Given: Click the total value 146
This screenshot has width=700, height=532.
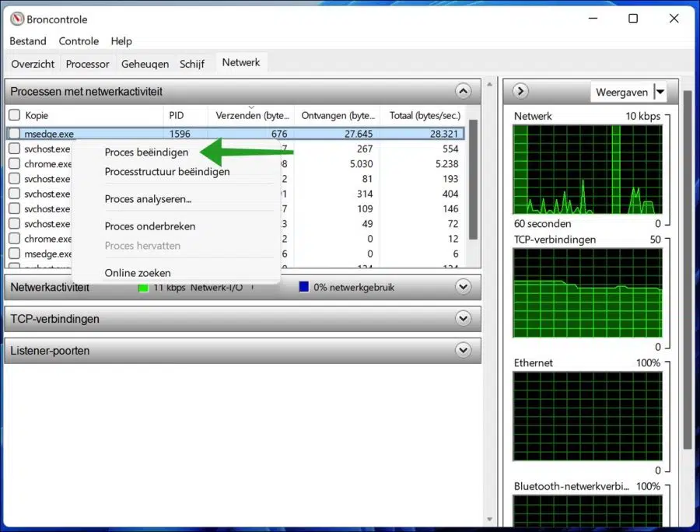Looking at the screenshot, I should coord(450,208).
